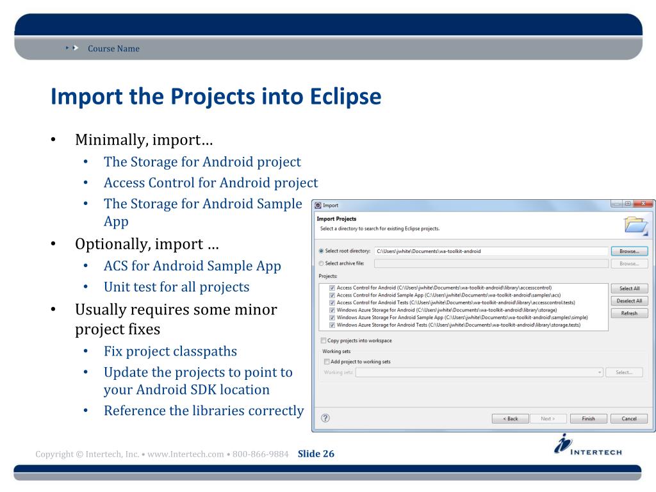Click 'Reference the libraries correctly' bullet
656x492 pixels.
click(x=204, y=411)
